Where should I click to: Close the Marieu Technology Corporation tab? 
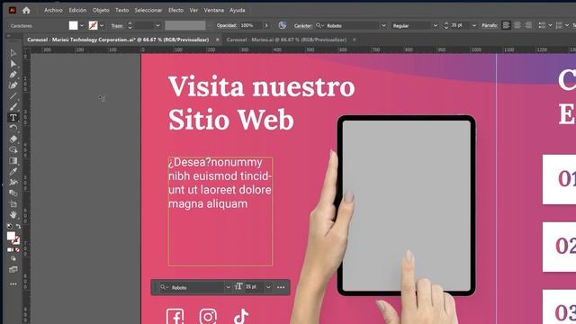pos(218,40)
